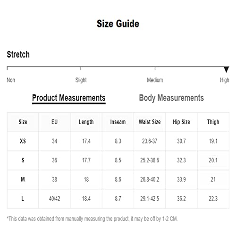Select the S size row label
The width and height of the screenshot is (236, 236).
coord(23,160)
